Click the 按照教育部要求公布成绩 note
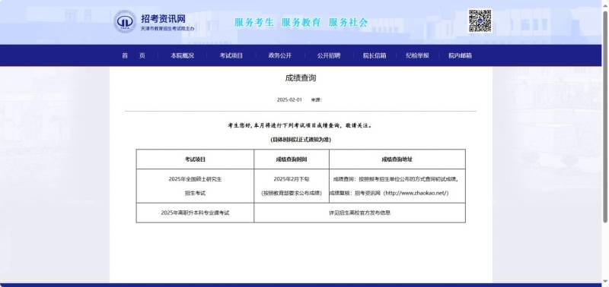 [x=292, y=193]
